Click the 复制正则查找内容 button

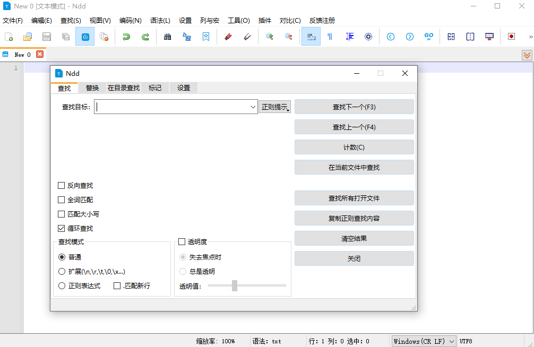click(x=354, y=218)
